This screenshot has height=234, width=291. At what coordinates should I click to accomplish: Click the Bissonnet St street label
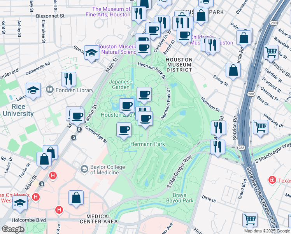tap(50, 16)
